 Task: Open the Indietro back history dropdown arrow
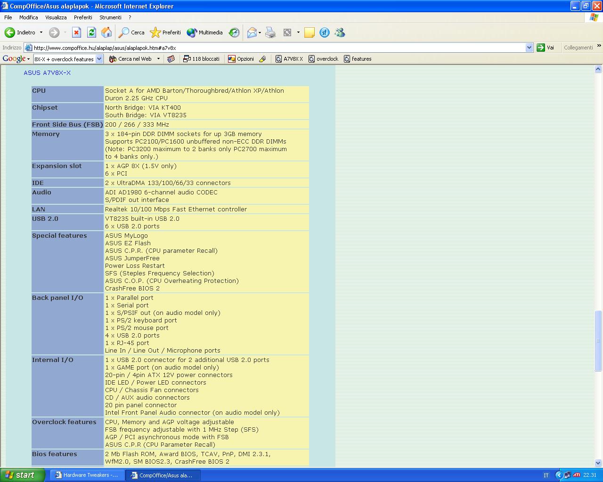pyautogui.click(x=41, y=32)
